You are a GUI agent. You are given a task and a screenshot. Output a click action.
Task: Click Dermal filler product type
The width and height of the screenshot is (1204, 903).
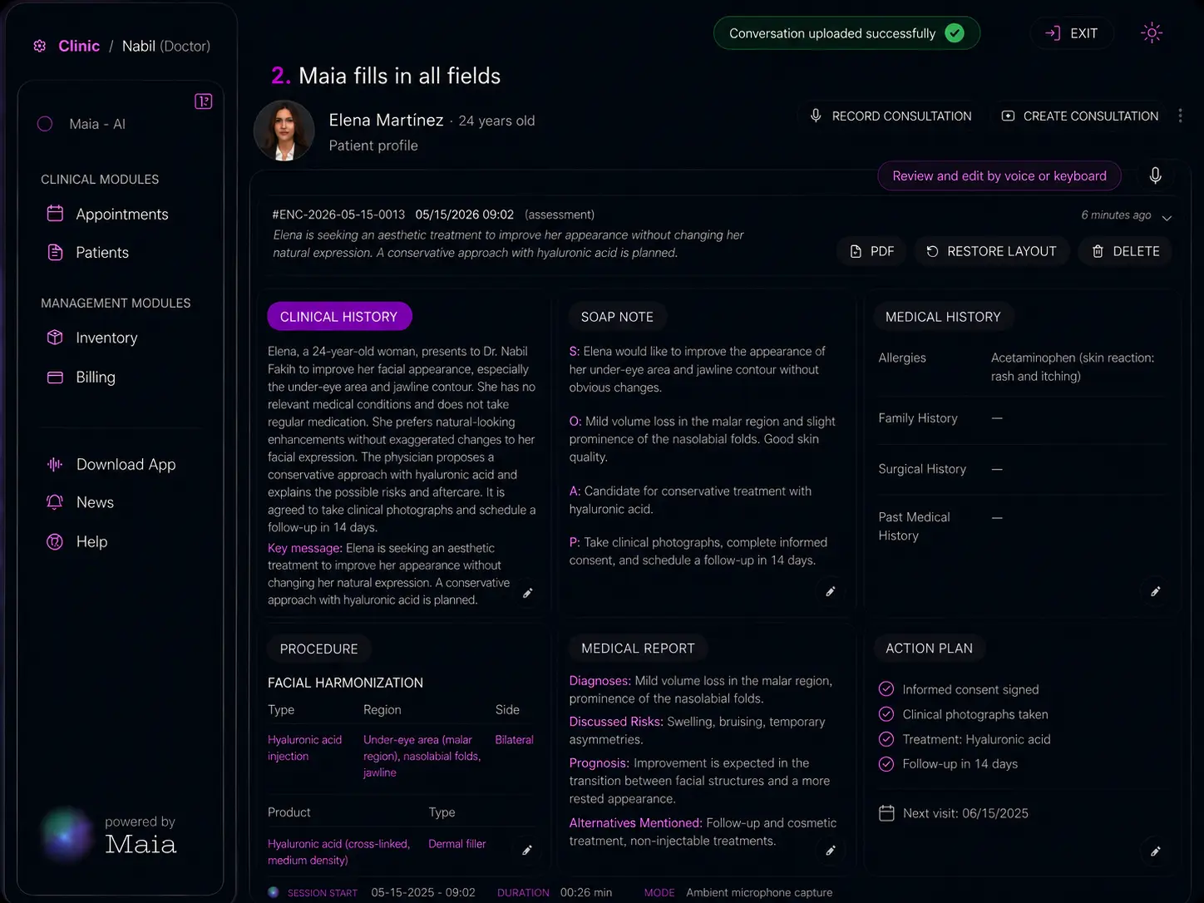(456, 844)
